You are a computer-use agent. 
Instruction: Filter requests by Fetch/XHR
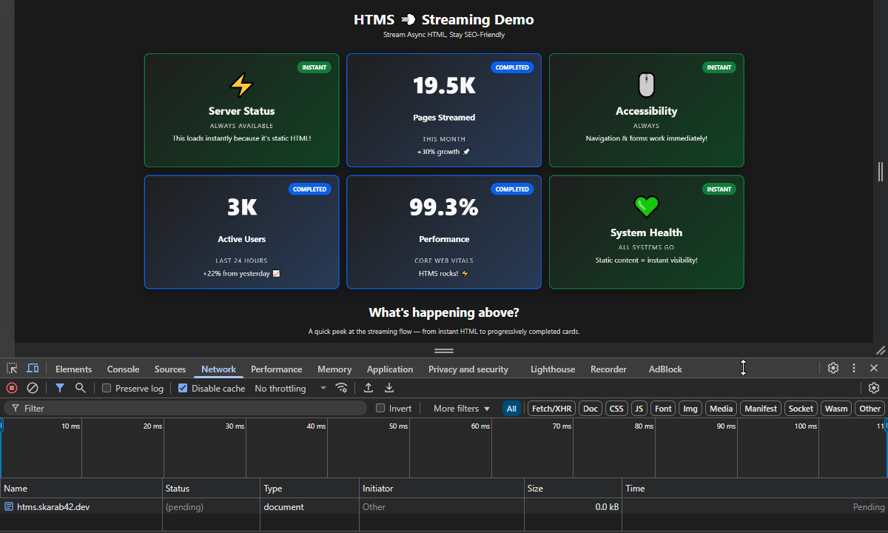(551, 408)
